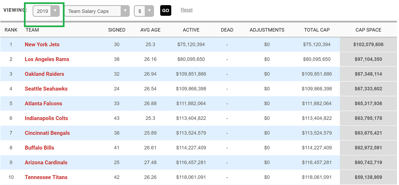Click the Seahawks average age 26.54

coord(150,89)
